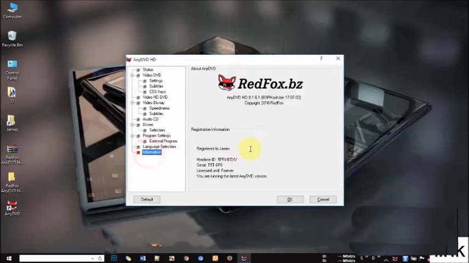The width and height of the screenshot is (469, 263).
Task: Select the RedFox AnyDVD folder desktop icon
Action: [12, 182]
